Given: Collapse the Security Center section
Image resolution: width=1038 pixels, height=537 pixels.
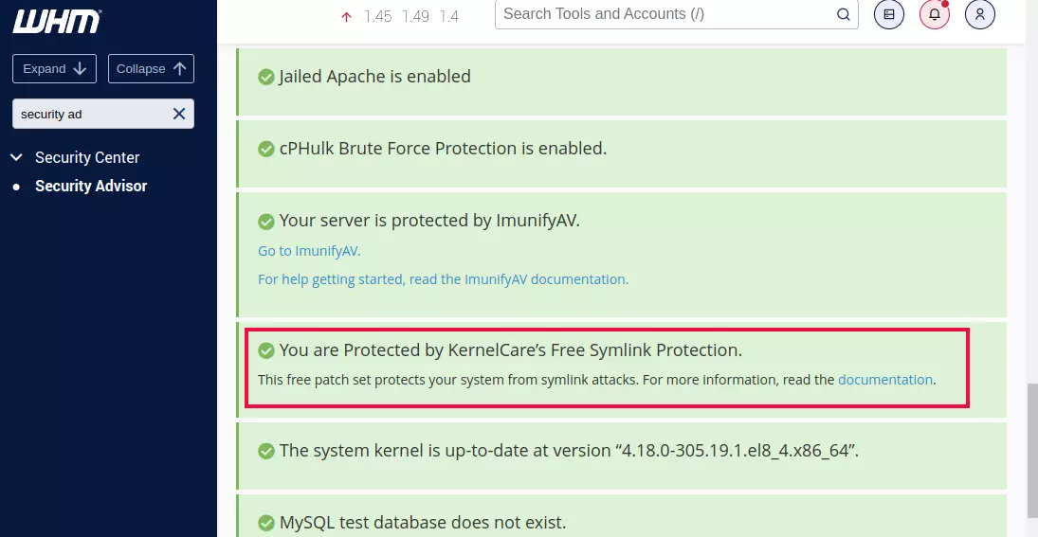Looking at the screenshot, I should click(16, 157).
